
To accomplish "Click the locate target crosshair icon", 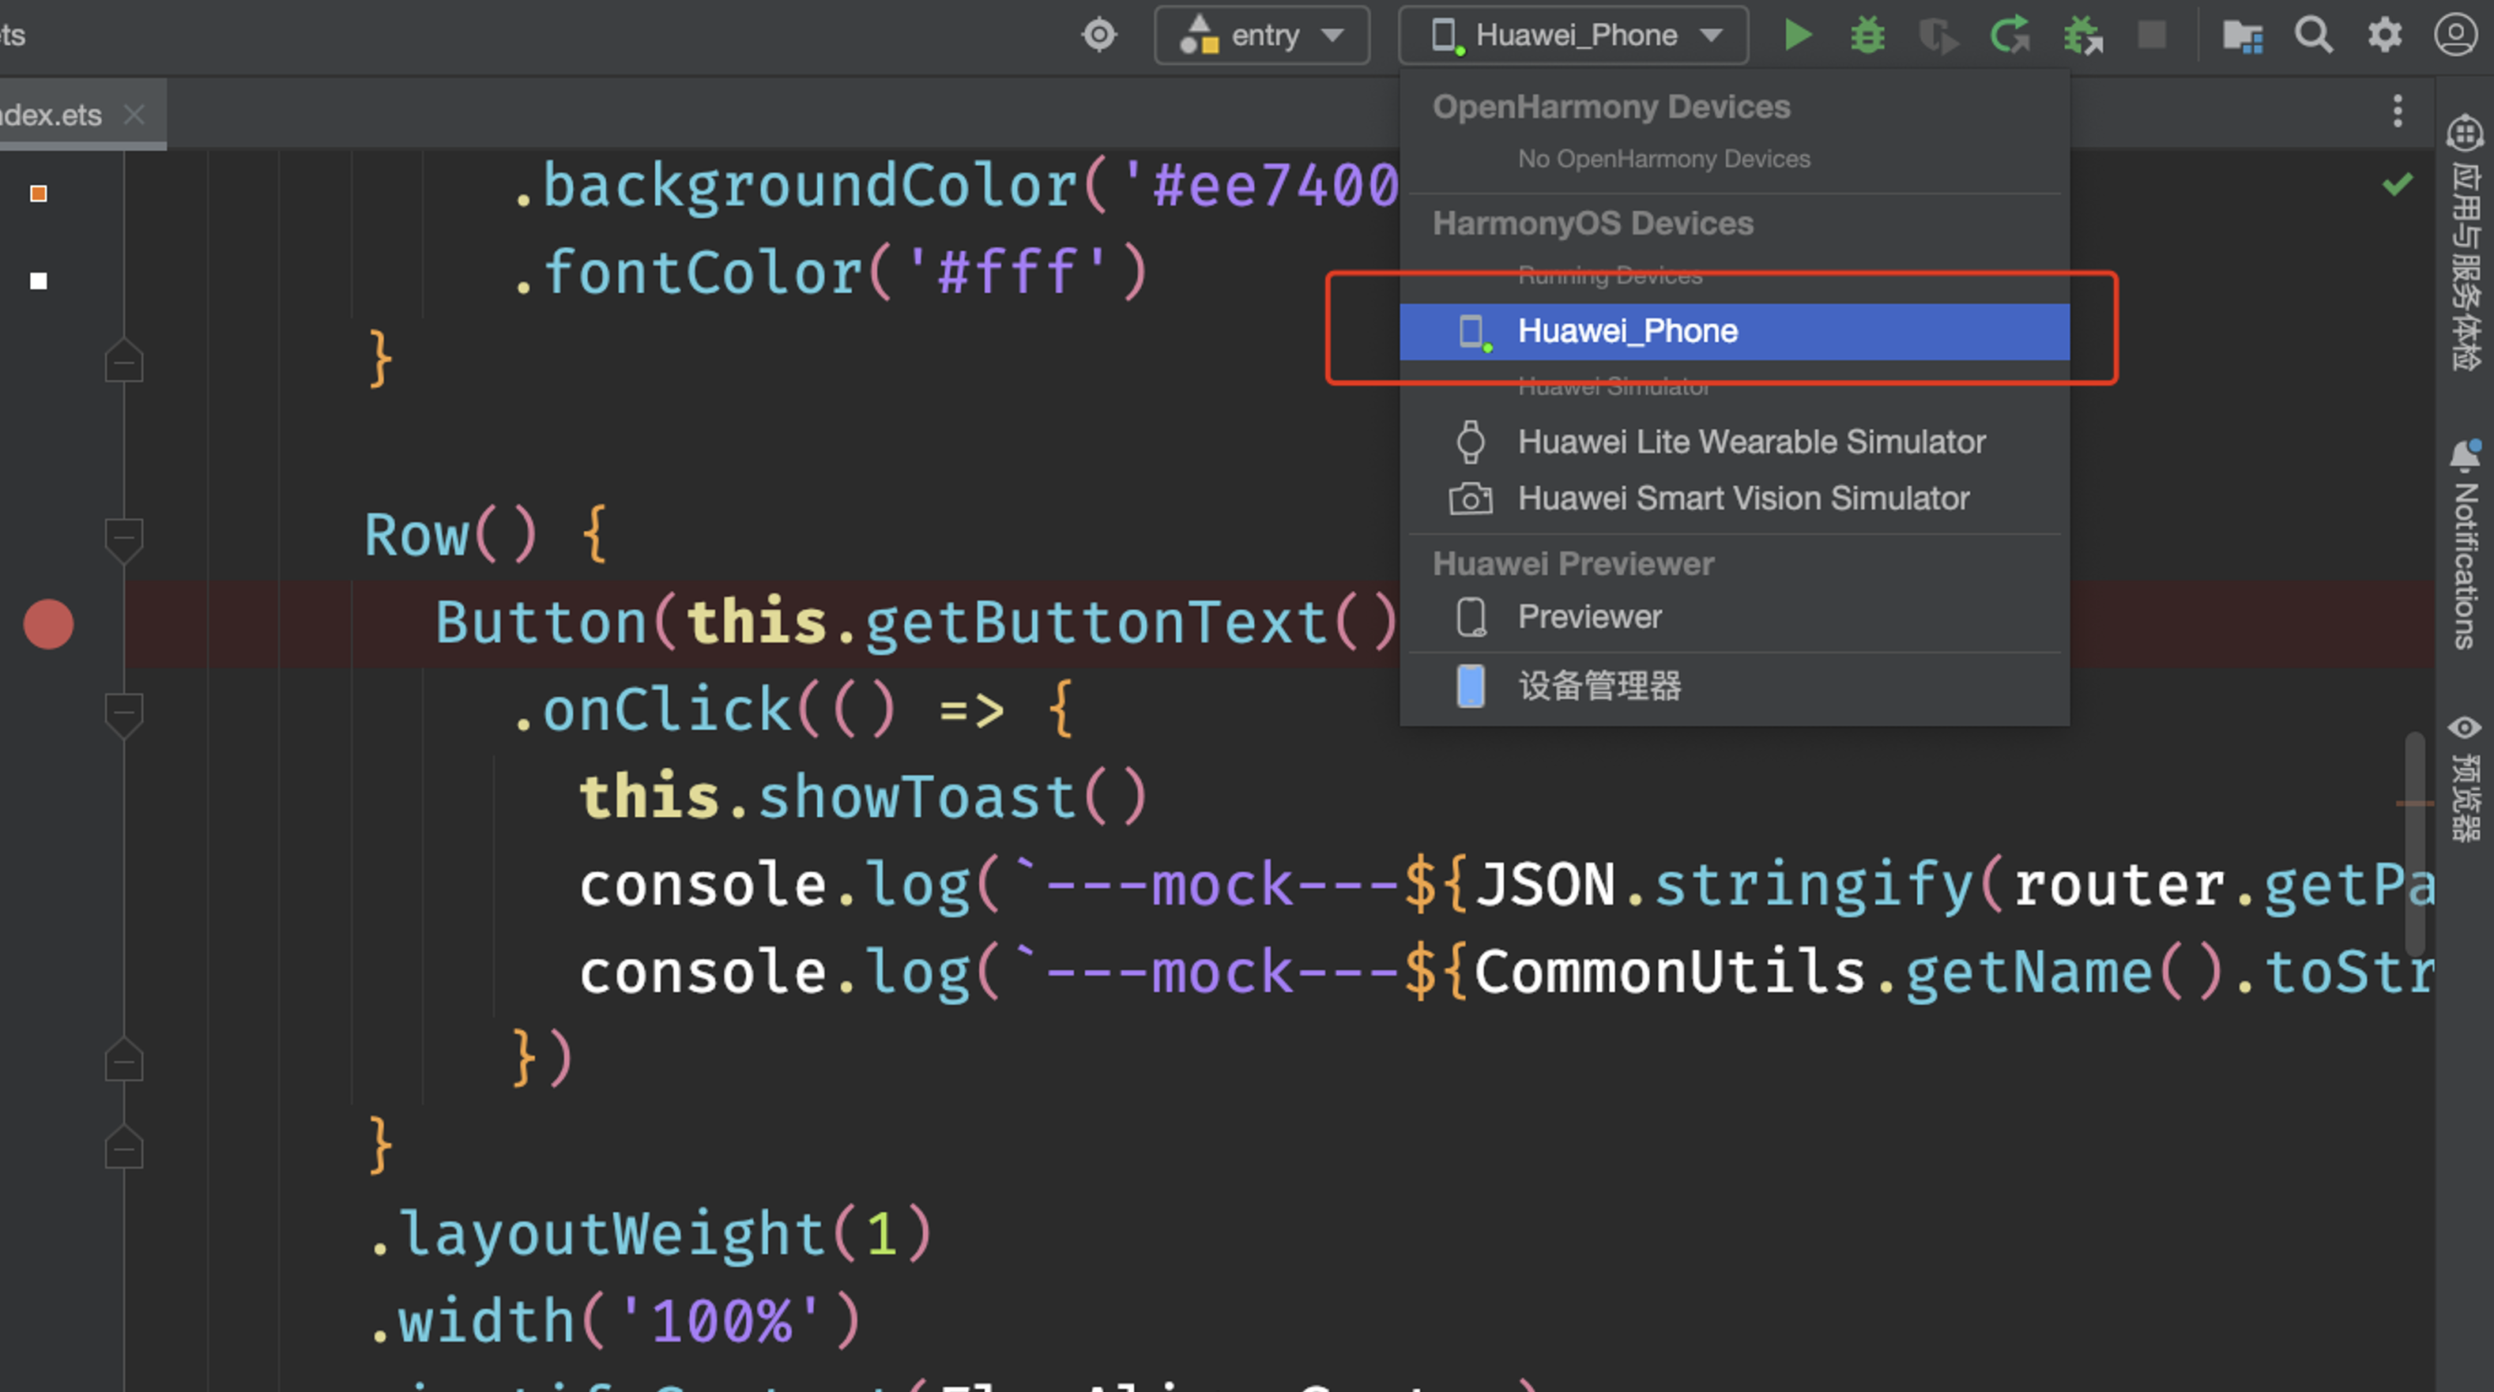I will point(1099,35).
